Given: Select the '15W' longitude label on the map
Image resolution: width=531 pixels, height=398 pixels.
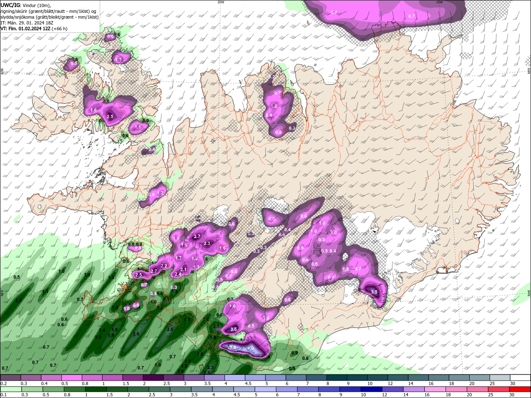Looking at the screenshot, I should tap(439, 2).
